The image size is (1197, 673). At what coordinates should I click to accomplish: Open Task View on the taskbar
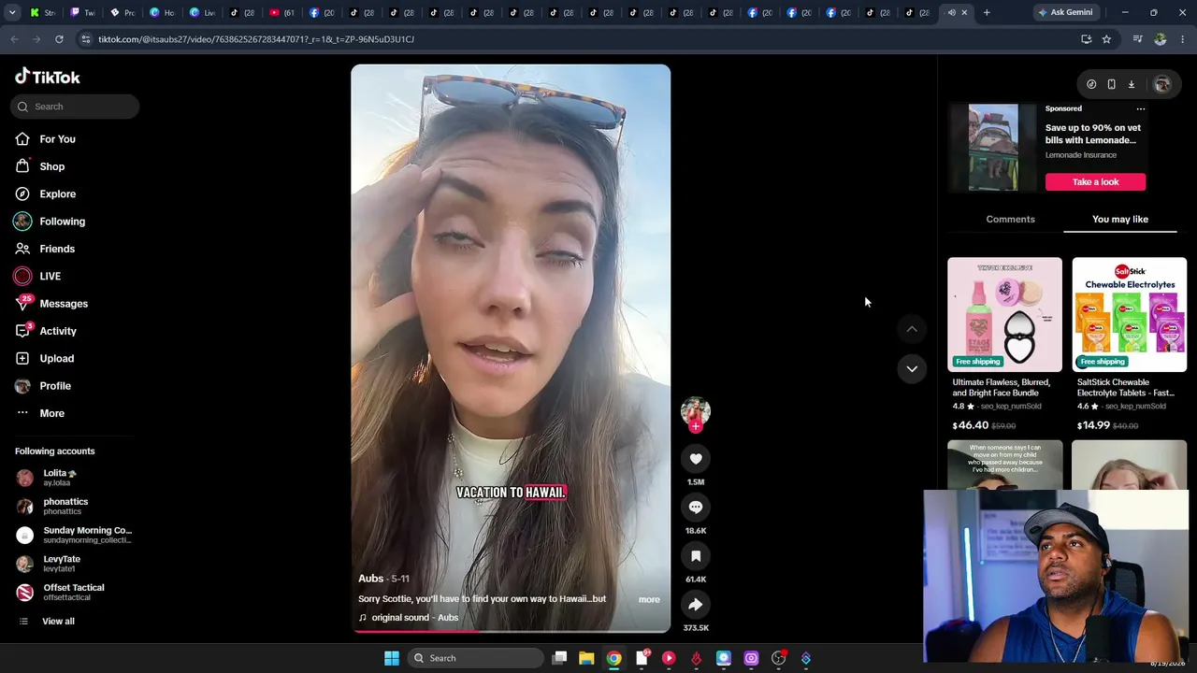(559, 658)
